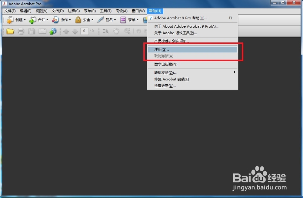Screen dimensions: 303x198
Task: Open the Document (文档) menu
Action: click(x=58, y=11)
